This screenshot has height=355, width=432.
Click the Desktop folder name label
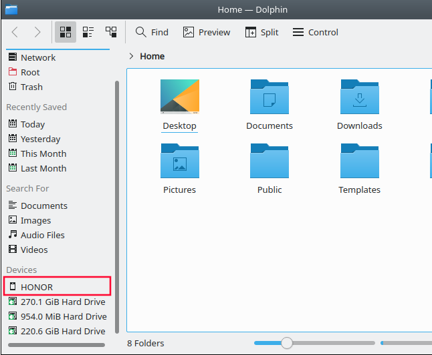179,125
